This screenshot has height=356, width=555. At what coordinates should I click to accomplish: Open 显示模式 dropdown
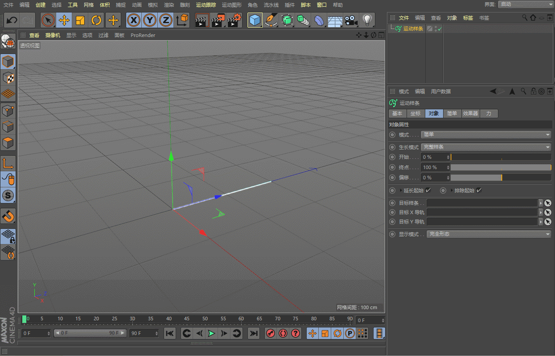coord(489,234)
